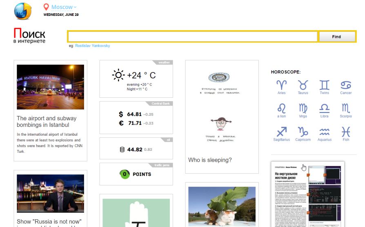Focus the yellow-bordered search input field

pos(193,37)
